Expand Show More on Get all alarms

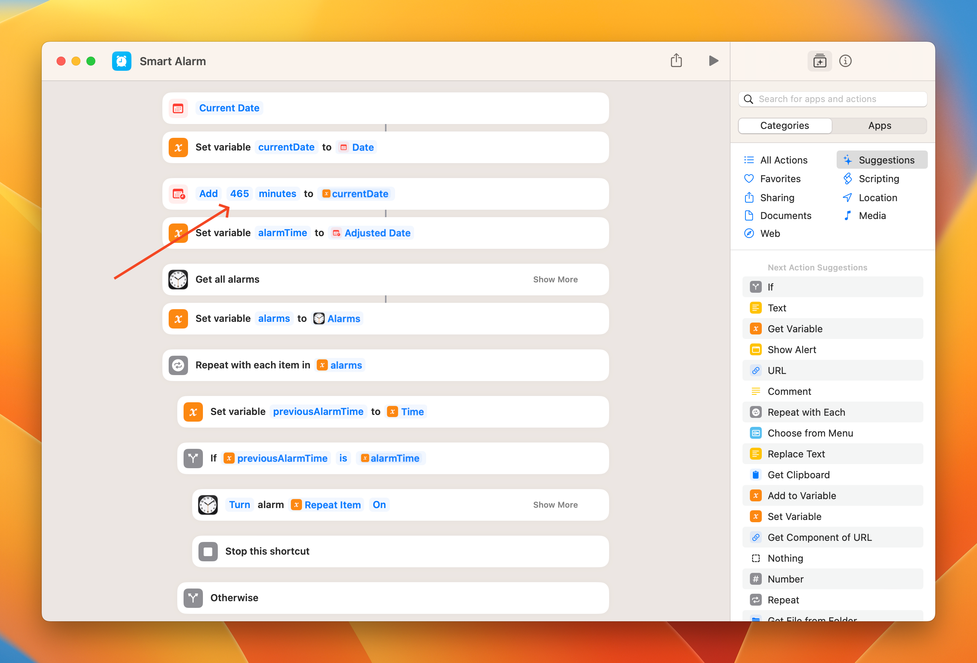pyautogui.click(x=556, y=279)
